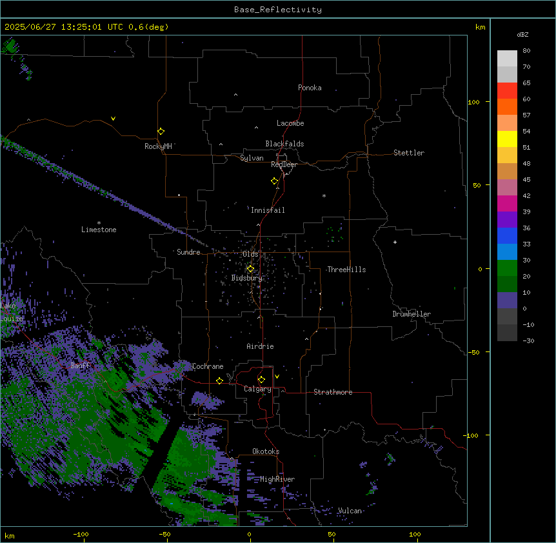Select the Sylvan label
This screenshot has width=556, height=543.
pyautogui.click(x=252, y=158)
